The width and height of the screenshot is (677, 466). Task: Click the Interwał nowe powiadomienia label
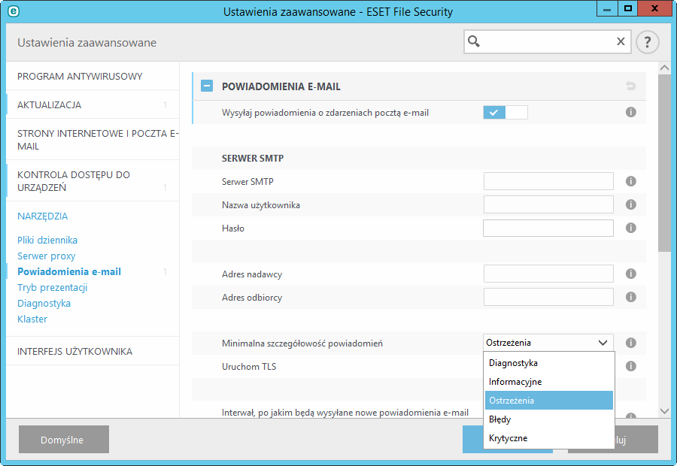[345, 413]
